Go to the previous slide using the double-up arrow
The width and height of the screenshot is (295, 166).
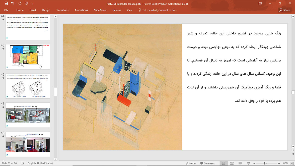293,150
